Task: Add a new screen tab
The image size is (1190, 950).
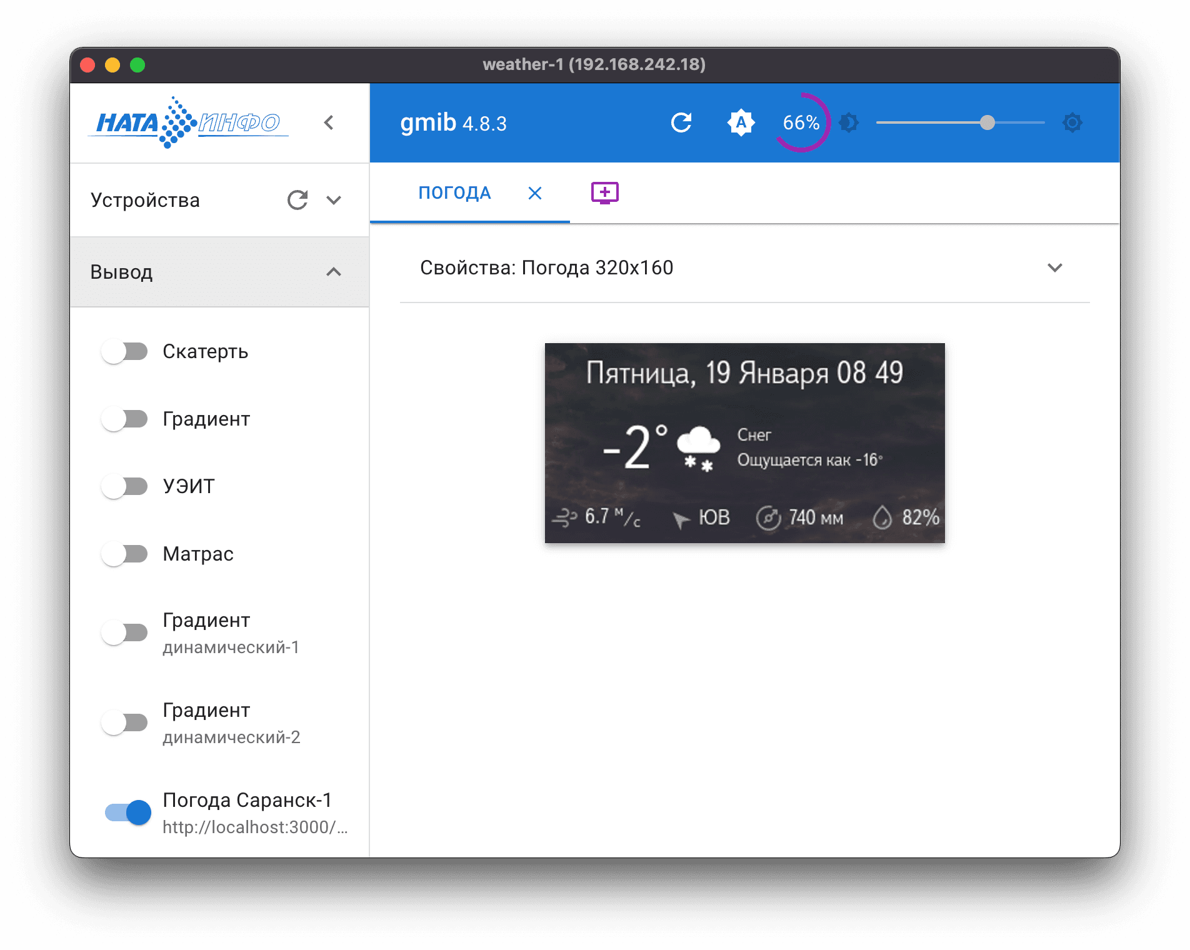Action: click(x=605, y=192)
